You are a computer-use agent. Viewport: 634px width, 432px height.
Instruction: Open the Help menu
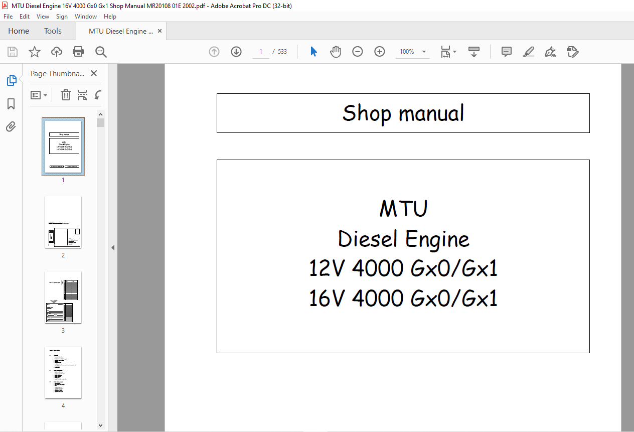coord(110,17)
